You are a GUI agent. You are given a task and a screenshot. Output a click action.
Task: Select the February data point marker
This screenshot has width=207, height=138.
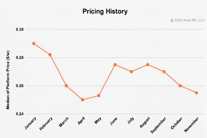coord(50,55)
